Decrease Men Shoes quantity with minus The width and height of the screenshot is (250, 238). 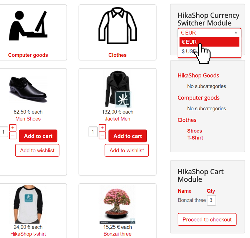[13, 136]
